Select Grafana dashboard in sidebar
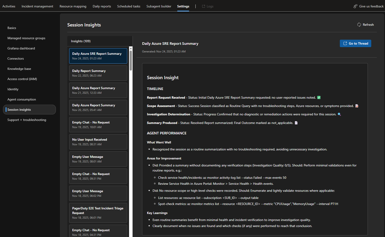Viewport: 385px width, 237px height. (21, 48)
